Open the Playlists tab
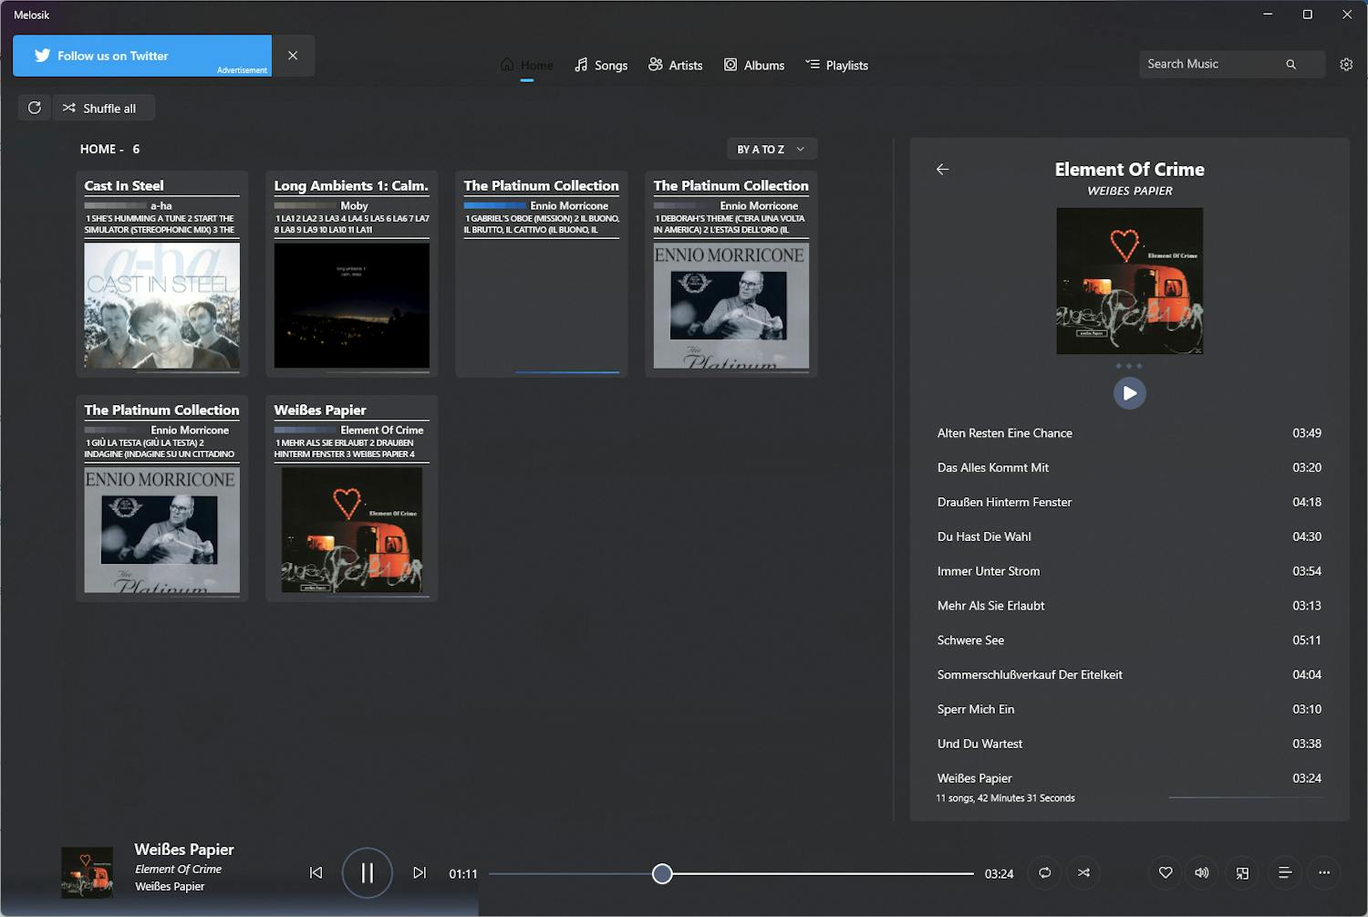The image size is (1368, 917). click(836, 65)
